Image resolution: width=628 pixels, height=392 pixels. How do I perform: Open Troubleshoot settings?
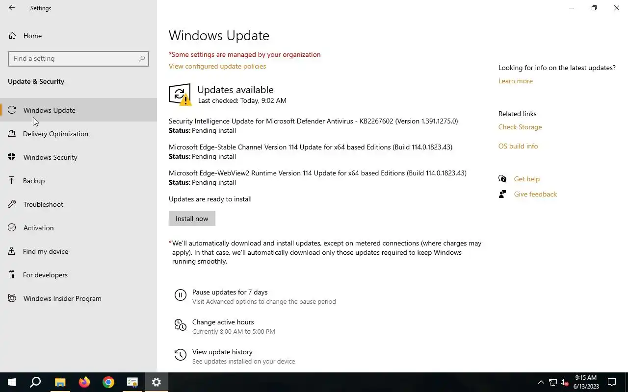(x=78, y=204)
